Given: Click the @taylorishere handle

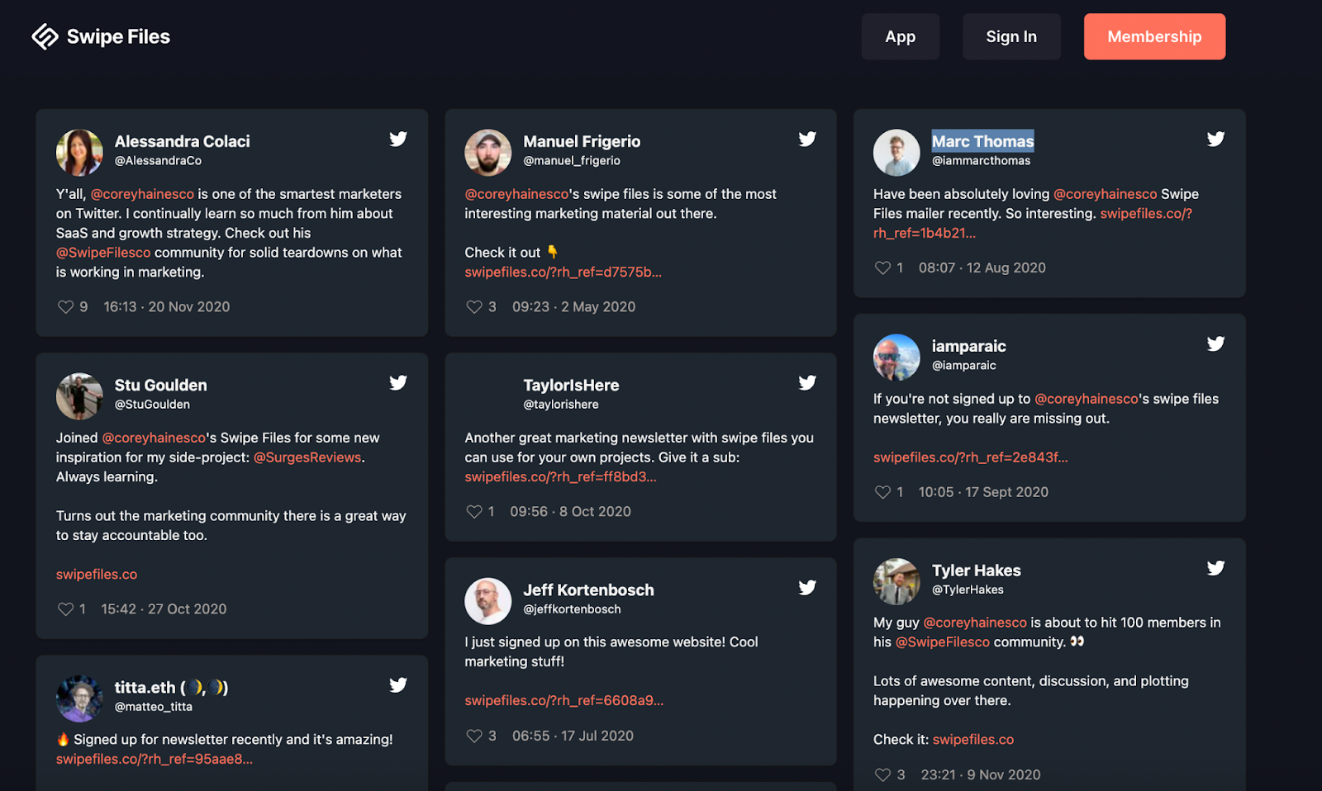Looking at the screenshot, I should coord(561,405).
